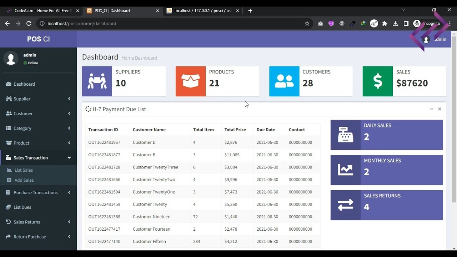Click the Sales Returns history icon
The image size is (457, 257).
tap(9, 222)
